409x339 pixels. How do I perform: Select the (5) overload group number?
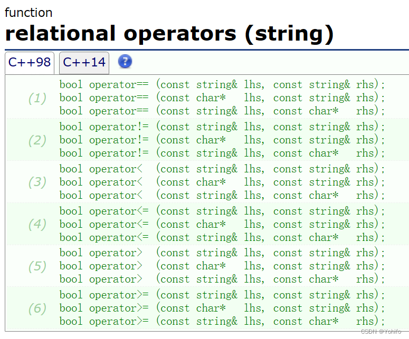pos(37,266)
